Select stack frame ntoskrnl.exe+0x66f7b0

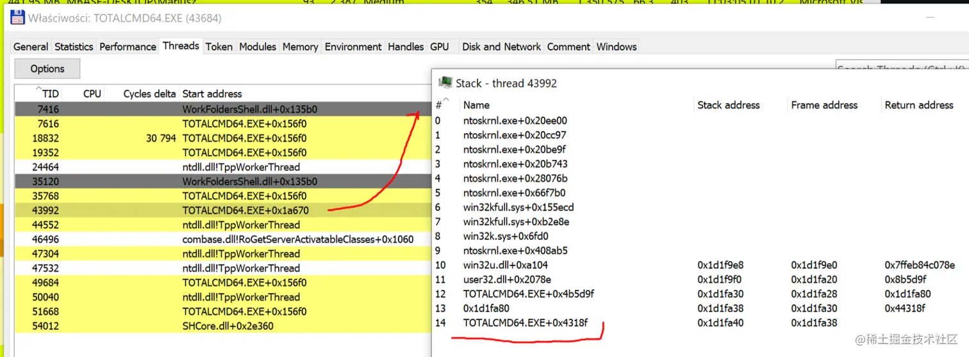700,193
